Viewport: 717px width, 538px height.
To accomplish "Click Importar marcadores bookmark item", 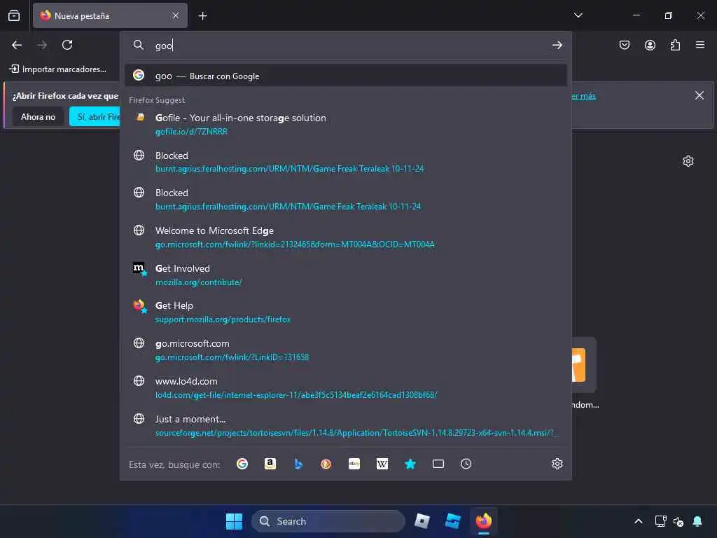I will tap(58, 69).
